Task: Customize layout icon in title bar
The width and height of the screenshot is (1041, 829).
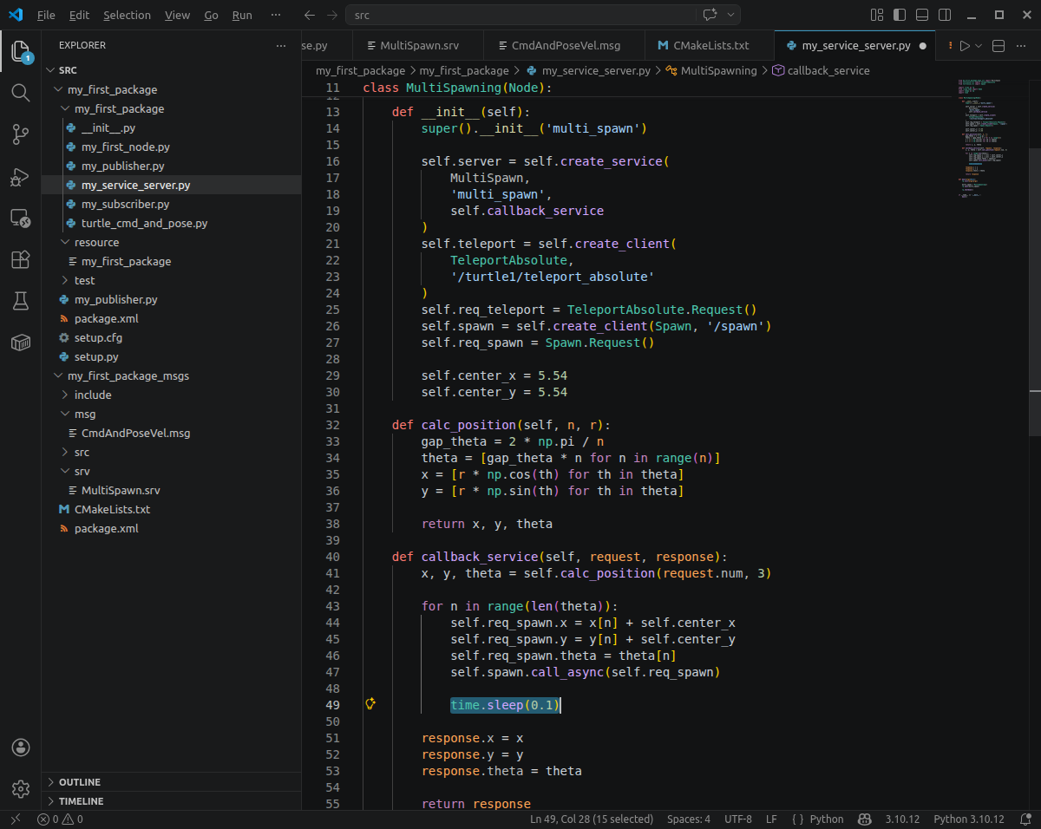Action: point(877,15)
